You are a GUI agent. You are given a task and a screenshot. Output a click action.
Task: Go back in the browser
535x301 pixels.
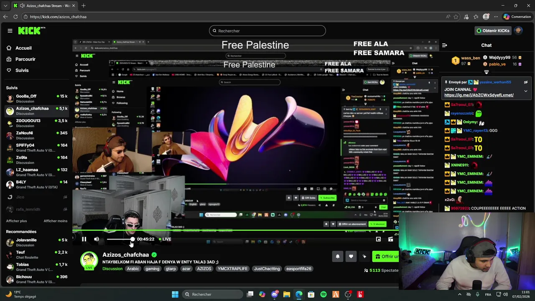(x=5, y=17)
